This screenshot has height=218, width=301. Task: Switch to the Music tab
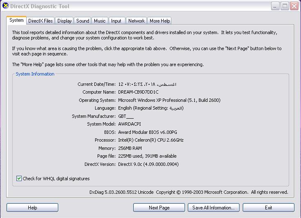tap(100, 21)
